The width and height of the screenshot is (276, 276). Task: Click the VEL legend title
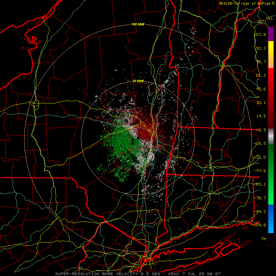pyautogui.click(x=269, y=18)
